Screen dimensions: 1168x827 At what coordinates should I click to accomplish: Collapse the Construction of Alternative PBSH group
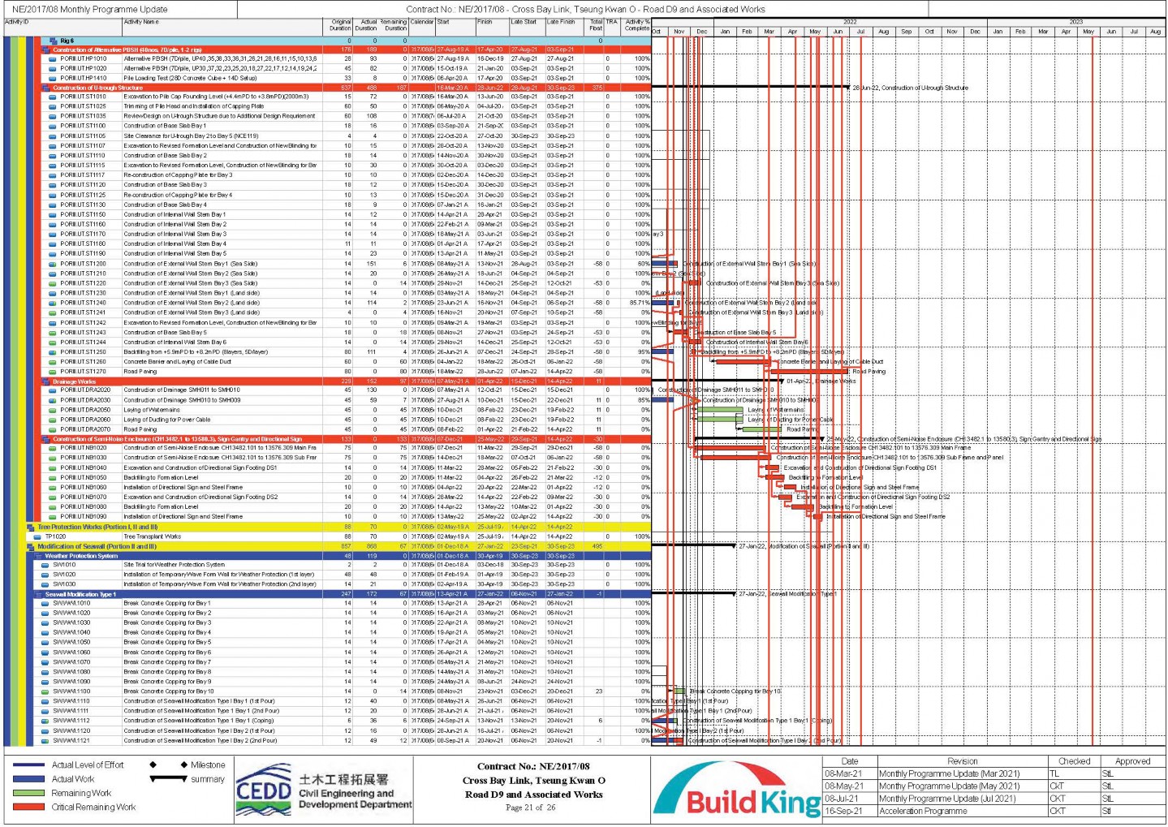[46, 50]
